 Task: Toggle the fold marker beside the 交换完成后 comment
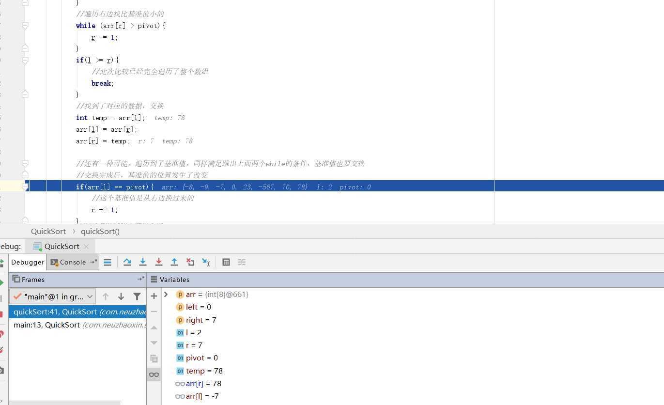pyautogui.click(x=25, y=174)
